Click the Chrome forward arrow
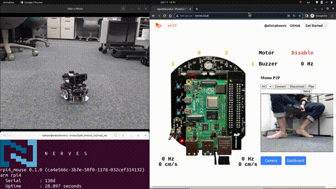The width and height of the screenshot is (336, 189). 159,16
